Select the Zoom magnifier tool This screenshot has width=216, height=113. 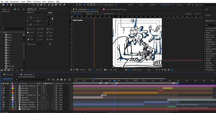[x=14, y=5]
